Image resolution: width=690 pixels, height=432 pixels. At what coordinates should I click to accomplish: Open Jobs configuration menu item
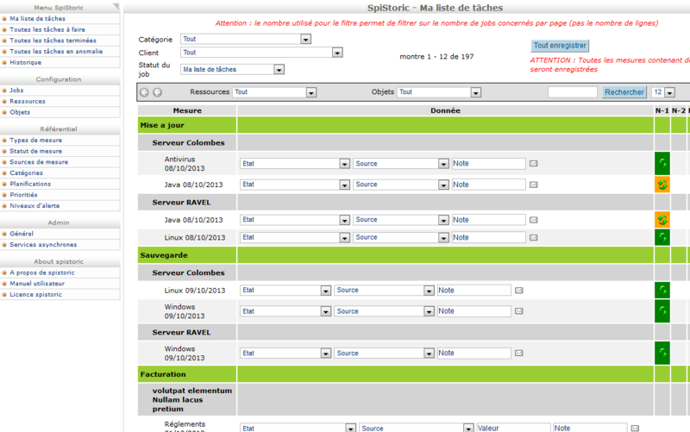[16, 91]
